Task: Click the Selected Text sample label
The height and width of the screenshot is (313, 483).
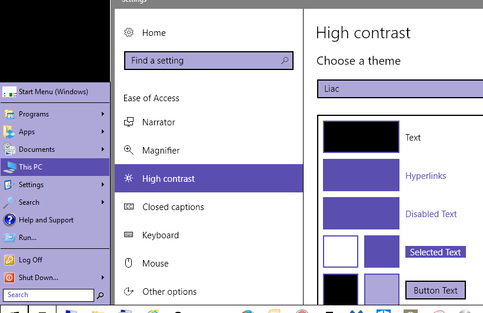Action: (x=435, y=252)
